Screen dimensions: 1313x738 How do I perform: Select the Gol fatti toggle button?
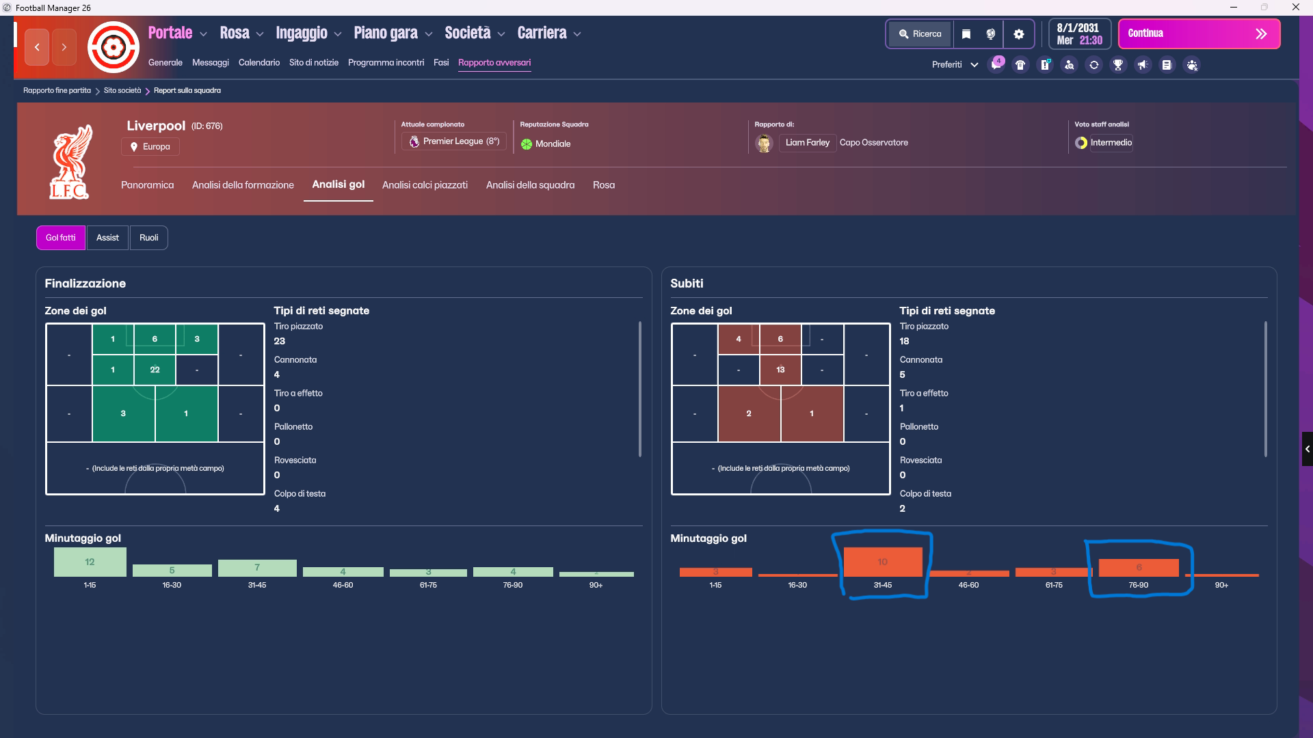pyautogui.click(x=61, y=238)
